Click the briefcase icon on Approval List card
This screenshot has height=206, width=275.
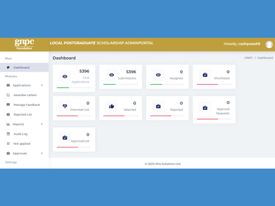tap(65, 138)
